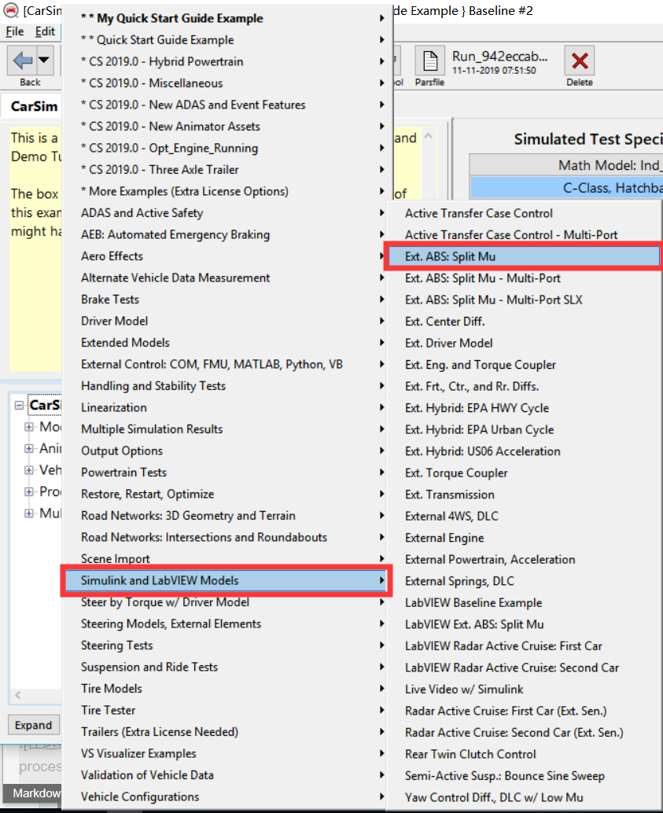Open CS 2019.0 - Miscellaneous submenu
Screen dimensions: 663x813
pyautogui.click(x=227, y=83)
